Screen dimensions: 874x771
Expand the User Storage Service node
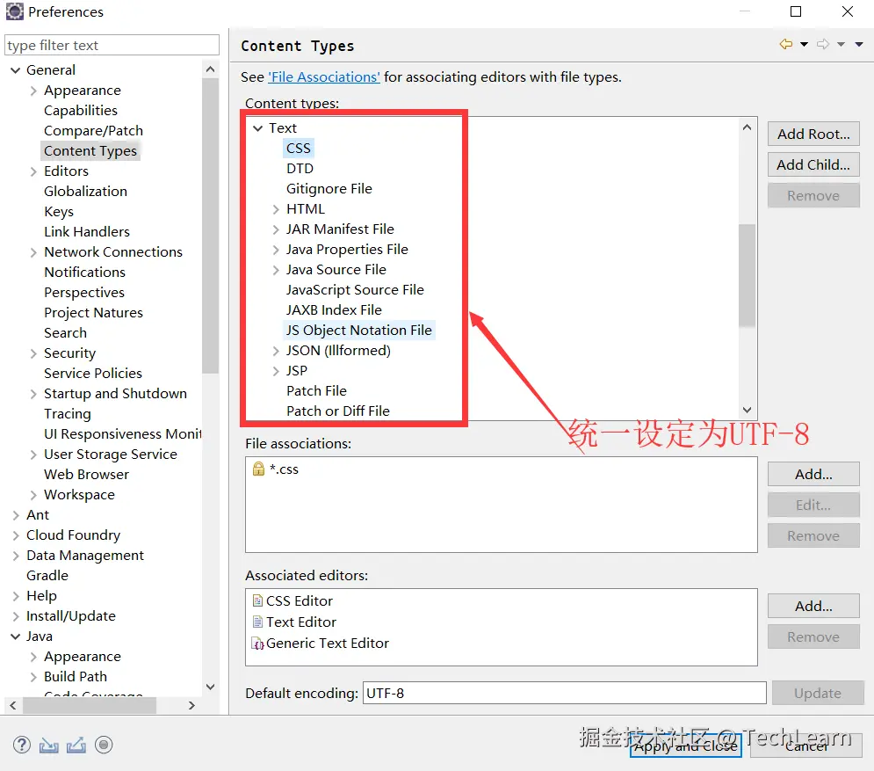click(33, 455)
